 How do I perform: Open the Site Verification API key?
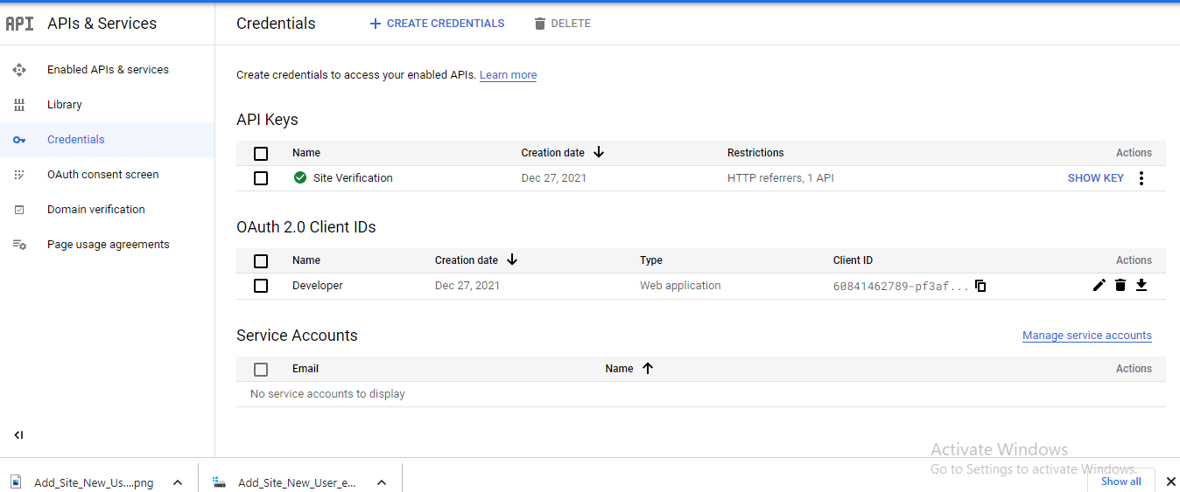(353, 178)
